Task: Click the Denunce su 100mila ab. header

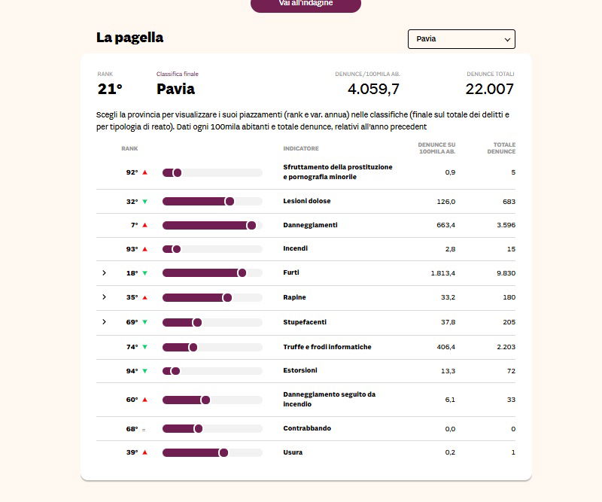Action: [436, 148]
